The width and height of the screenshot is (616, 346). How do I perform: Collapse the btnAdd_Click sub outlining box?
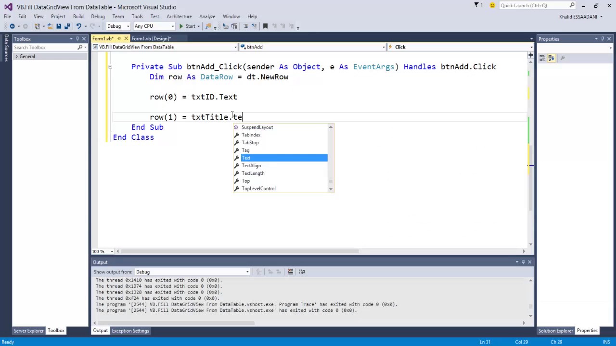point(110,67)
